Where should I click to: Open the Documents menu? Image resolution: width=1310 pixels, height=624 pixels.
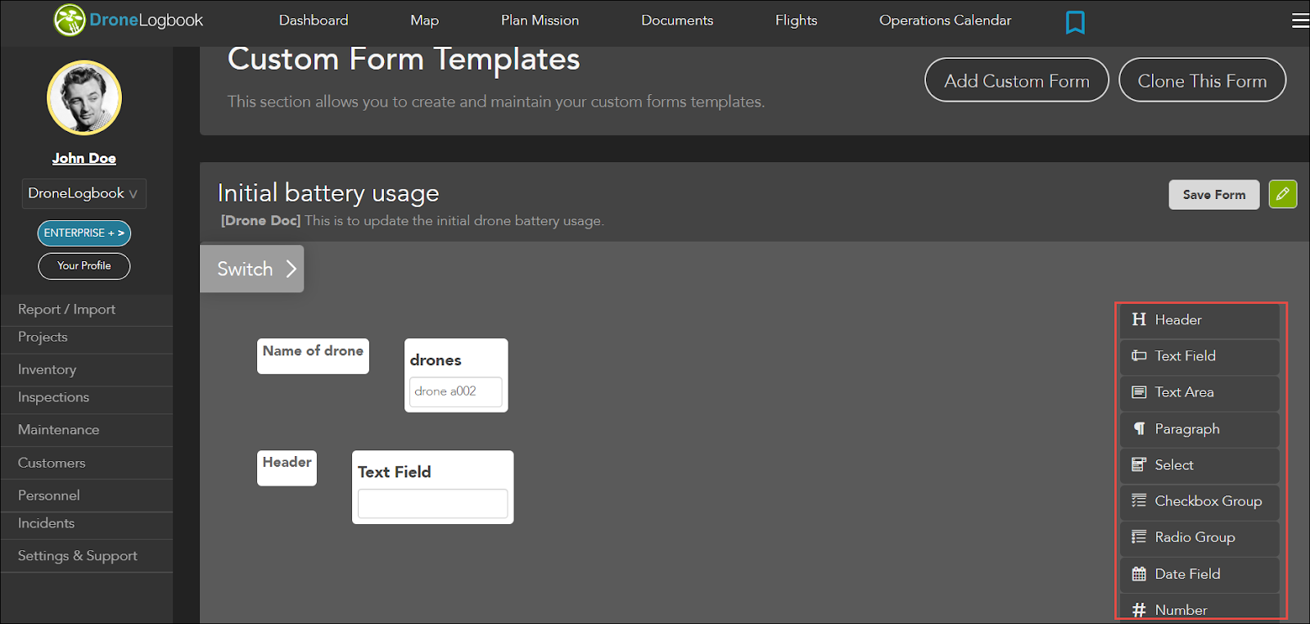point(677,20)
